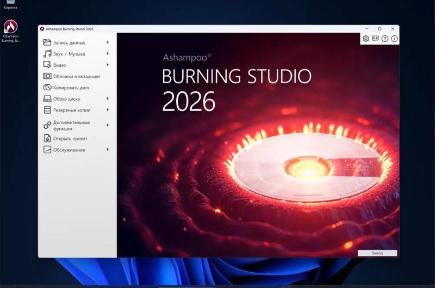Open the Запись данных menu item
The image size is (435, 288).
(x=77, y=42)
